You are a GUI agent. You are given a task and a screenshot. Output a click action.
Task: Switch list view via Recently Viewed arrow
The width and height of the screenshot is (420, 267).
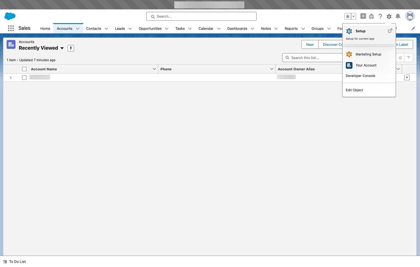tap(62, 48)
